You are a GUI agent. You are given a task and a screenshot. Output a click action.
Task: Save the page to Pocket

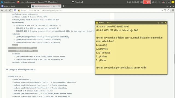165,10
